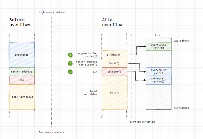Click the "overflow direction" label
203x139 pixels.
[142, 122]
